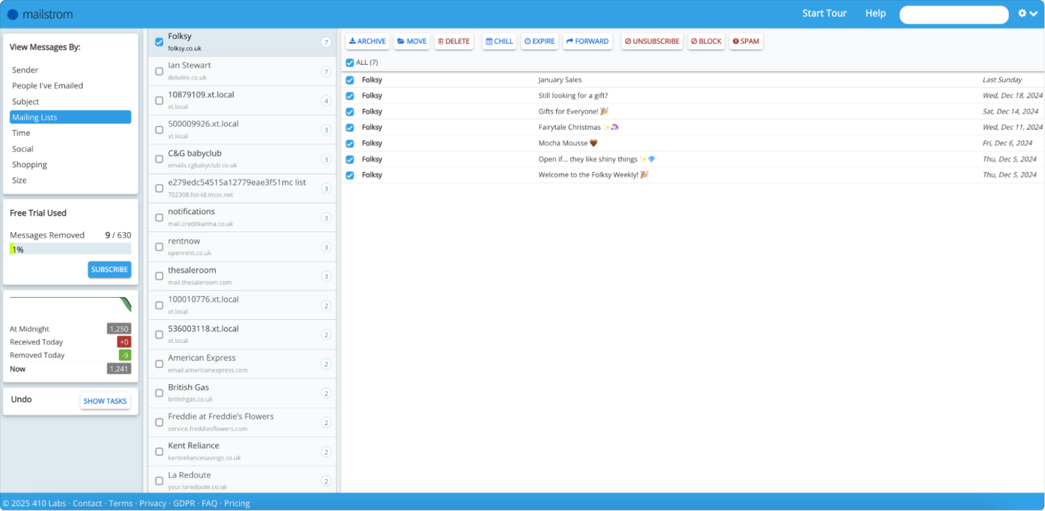1045x511 pixels.
Task: Click the Expire clock button
Action: click(x=539, y=41)
